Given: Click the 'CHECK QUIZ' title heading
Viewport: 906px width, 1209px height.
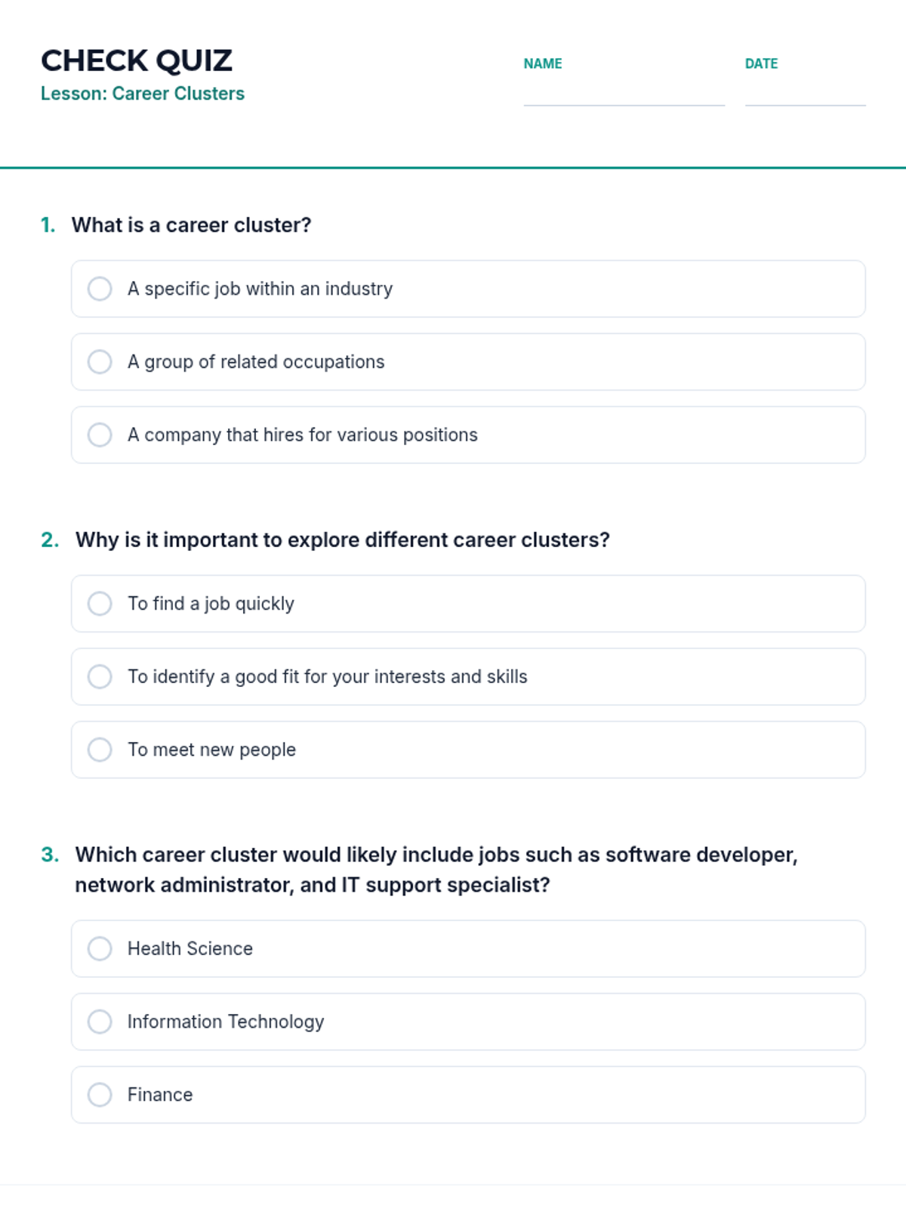Looking at the screenshot, I should tap(137, 60).
